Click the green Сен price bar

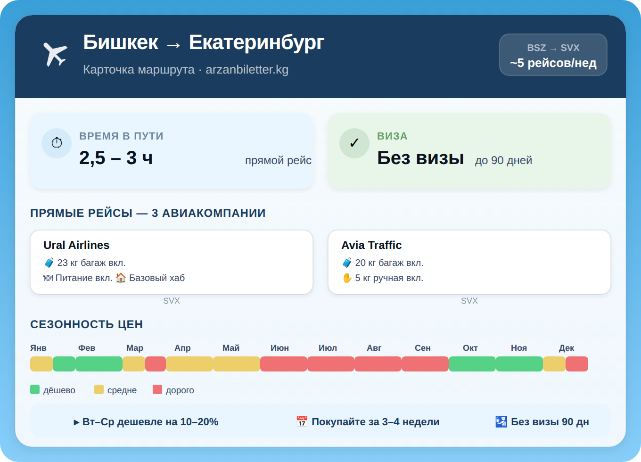pos(423,364)
